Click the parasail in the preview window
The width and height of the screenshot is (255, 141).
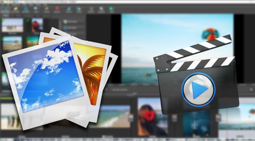(210, 34)
